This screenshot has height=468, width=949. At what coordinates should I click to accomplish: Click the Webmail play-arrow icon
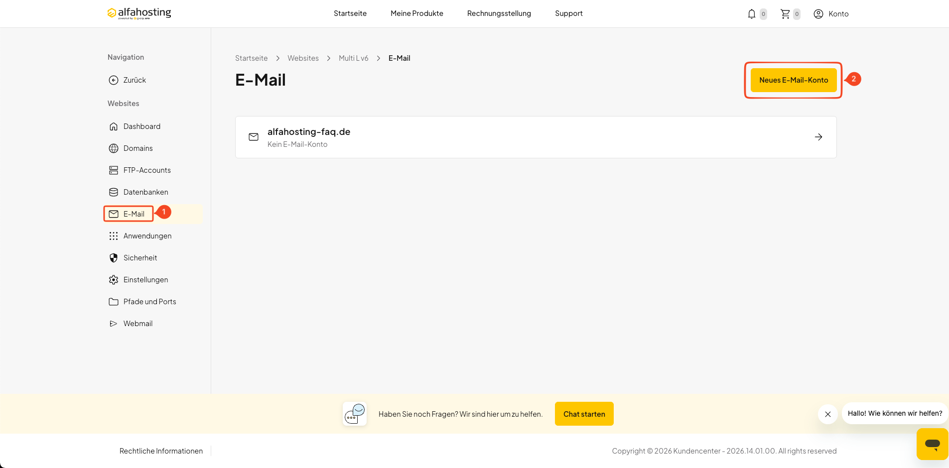114,324
